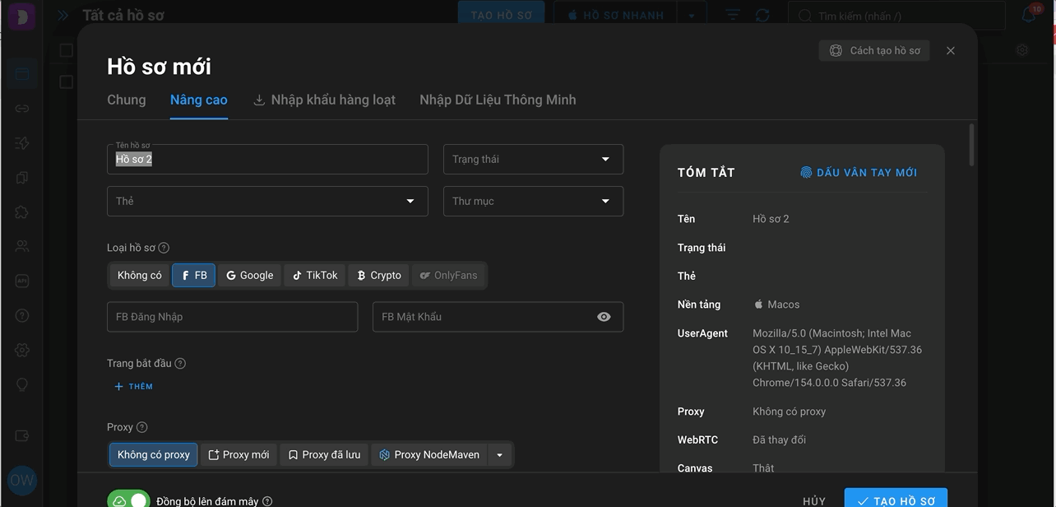Open the puzzle-piece extensions icon in the sidebar
Viewport: 1056px width, 507px height.
[x=22, y=212]
